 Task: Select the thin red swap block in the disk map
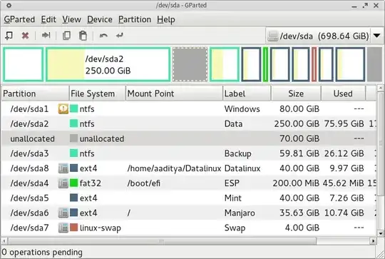tap(314, 64)
